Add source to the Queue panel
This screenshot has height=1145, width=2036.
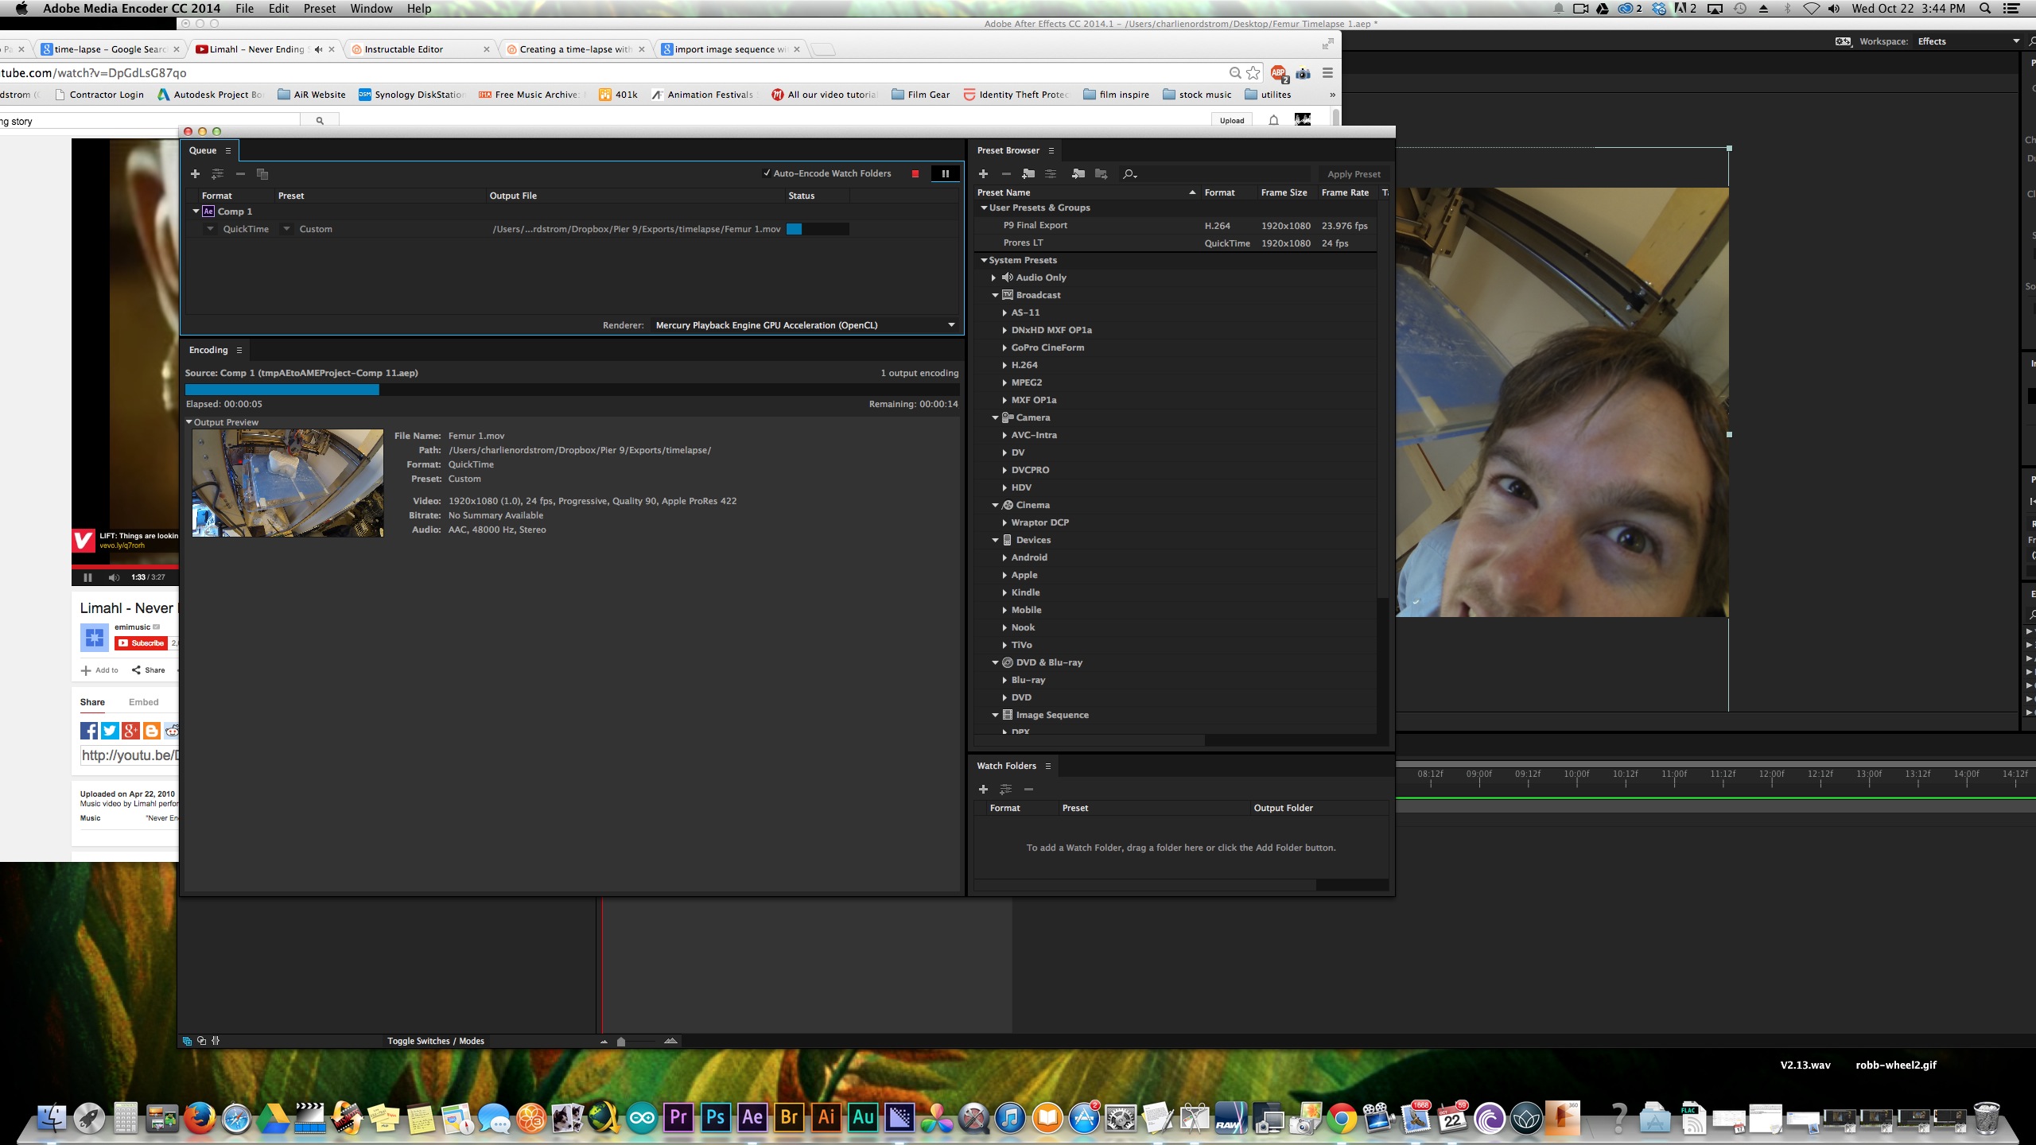coord(195,173)
